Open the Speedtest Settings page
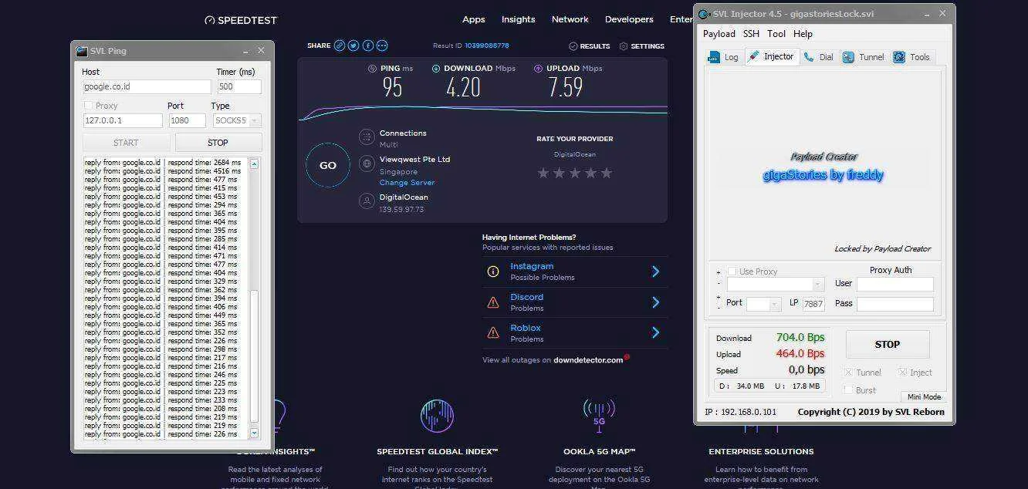 pos(641,46)
